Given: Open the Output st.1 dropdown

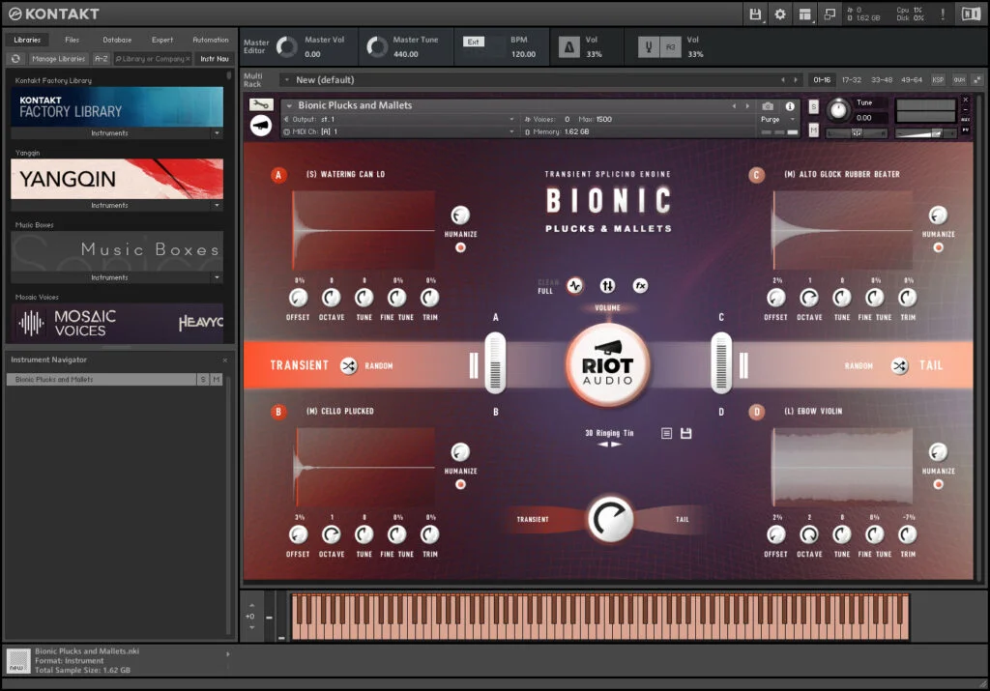Looking at the screenshot, I should (x=398, y=119).
